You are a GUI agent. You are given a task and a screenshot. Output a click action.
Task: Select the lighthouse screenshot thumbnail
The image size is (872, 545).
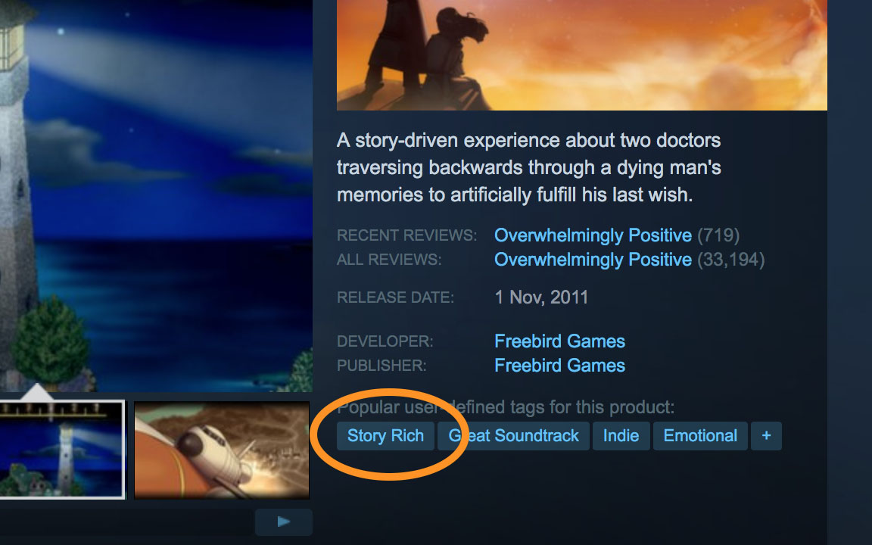tap(61, 450)
